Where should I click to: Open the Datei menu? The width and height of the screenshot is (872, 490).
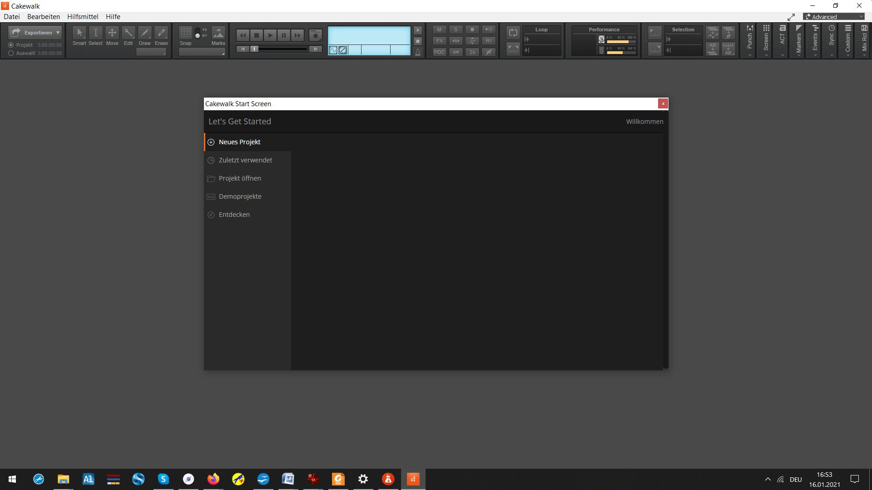click(12, 17)
